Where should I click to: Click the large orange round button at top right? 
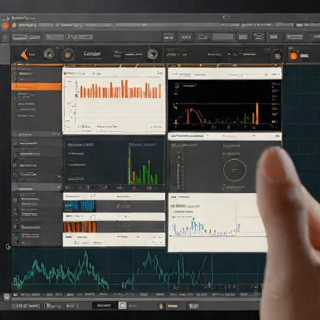(x=293, y=56)
